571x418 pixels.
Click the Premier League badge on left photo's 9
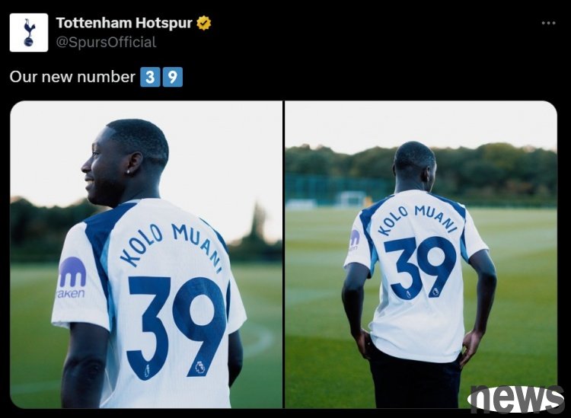click(199, 367)
